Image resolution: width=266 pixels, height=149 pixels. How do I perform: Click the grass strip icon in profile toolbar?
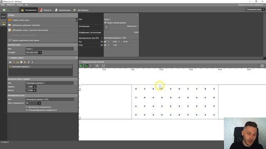[x=29, y=62]
